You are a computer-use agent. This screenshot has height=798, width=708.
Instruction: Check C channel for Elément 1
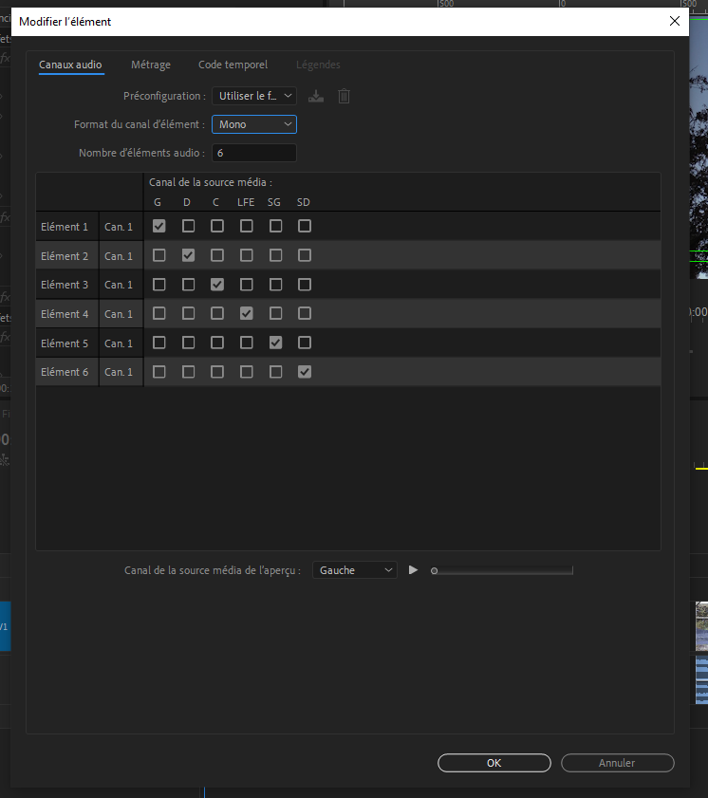coord(217,226)
